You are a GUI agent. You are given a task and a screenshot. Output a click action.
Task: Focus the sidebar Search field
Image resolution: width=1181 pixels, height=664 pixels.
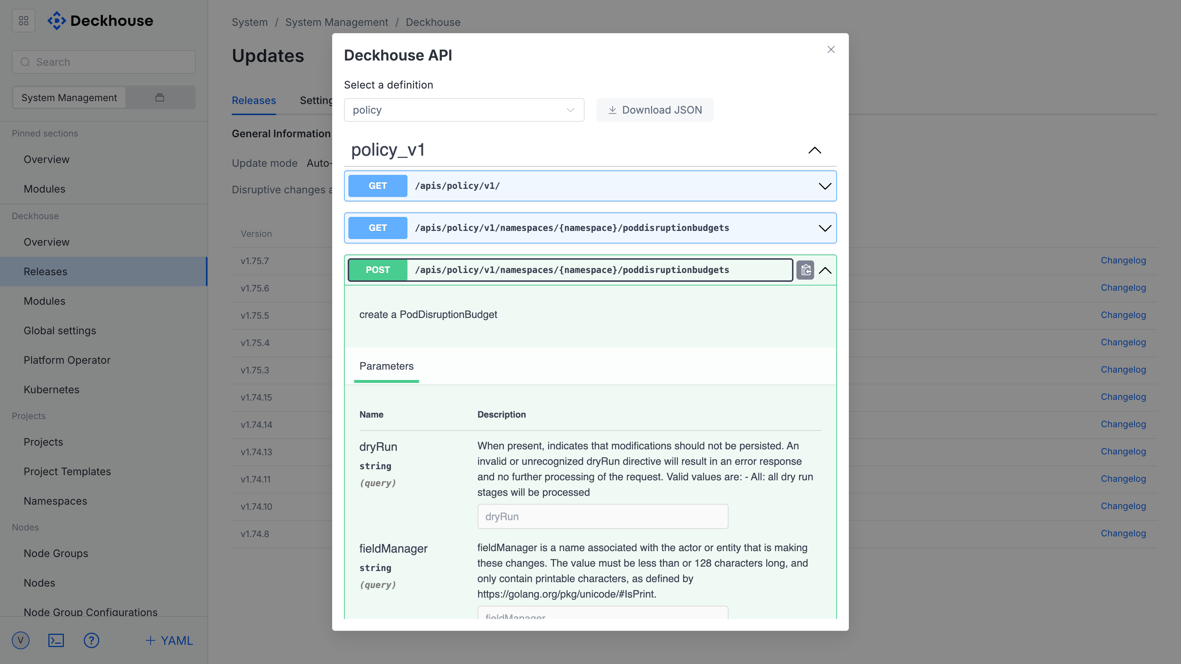tap(104, 62)
